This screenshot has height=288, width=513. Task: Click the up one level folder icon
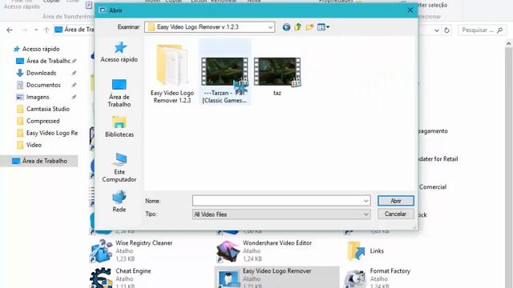[297, 27]
